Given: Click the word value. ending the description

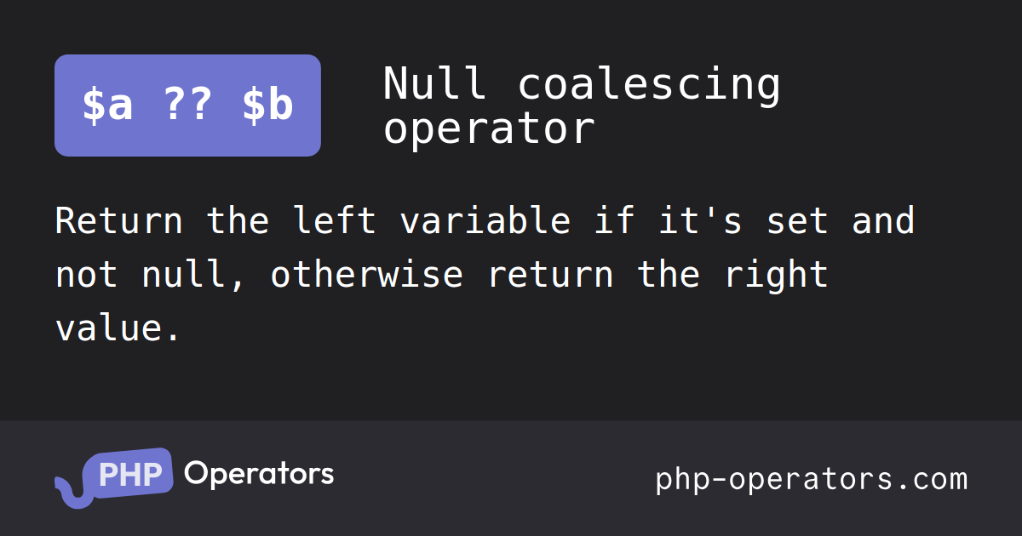Looking at the screenshot, I should point(118,328).
